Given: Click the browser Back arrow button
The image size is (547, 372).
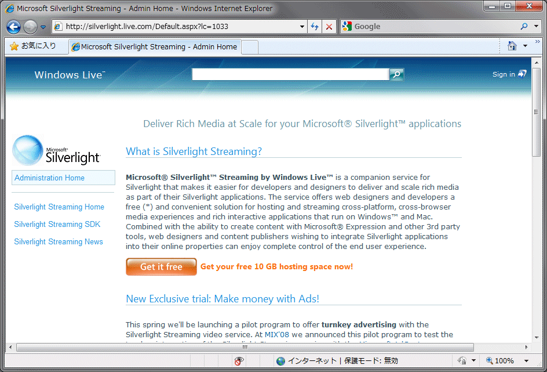Looking at the screenshot, I should (14, 27).
